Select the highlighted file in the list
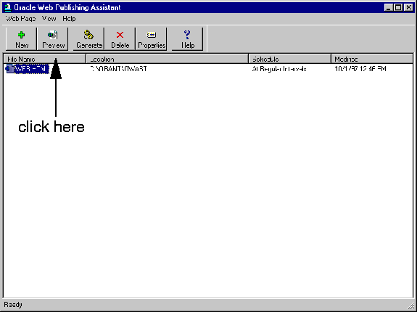The width and height of the screenshot is (417, 312). click(32, 69)
